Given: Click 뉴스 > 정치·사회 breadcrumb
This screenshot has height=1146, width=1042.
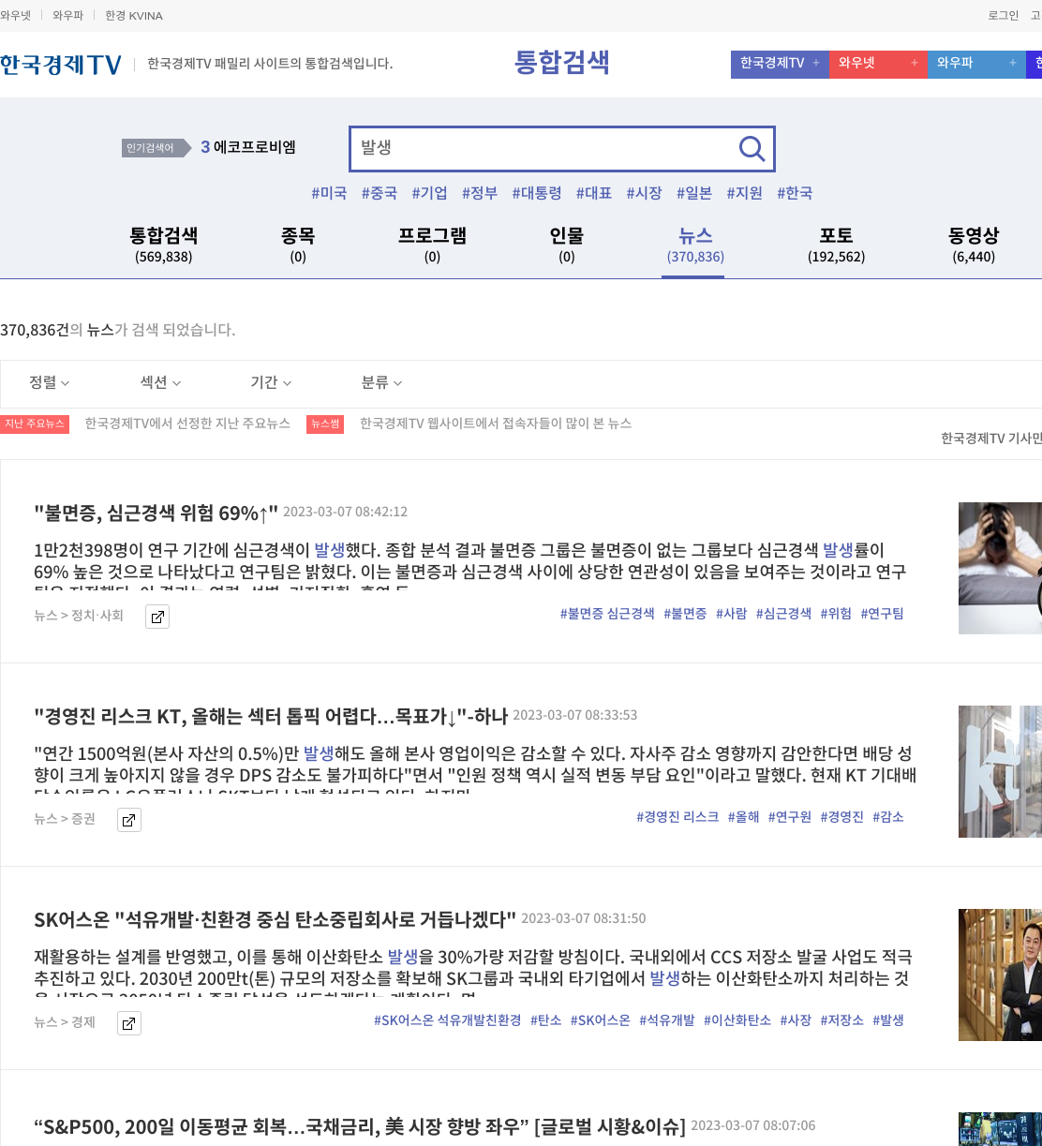Looking at the screenshot, I should pyautogui.click(x=79, y=616).
